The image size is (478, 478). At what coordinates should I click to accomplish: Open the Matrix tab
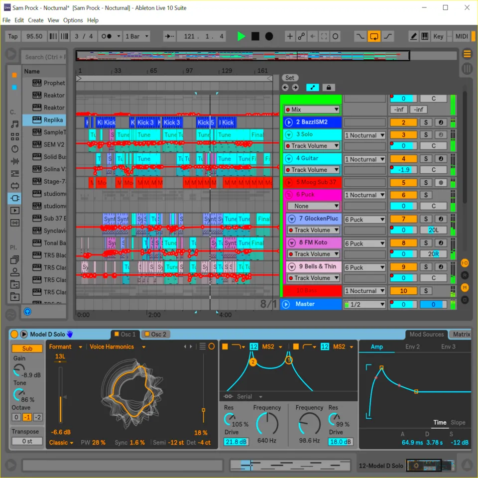coord(461,335)
